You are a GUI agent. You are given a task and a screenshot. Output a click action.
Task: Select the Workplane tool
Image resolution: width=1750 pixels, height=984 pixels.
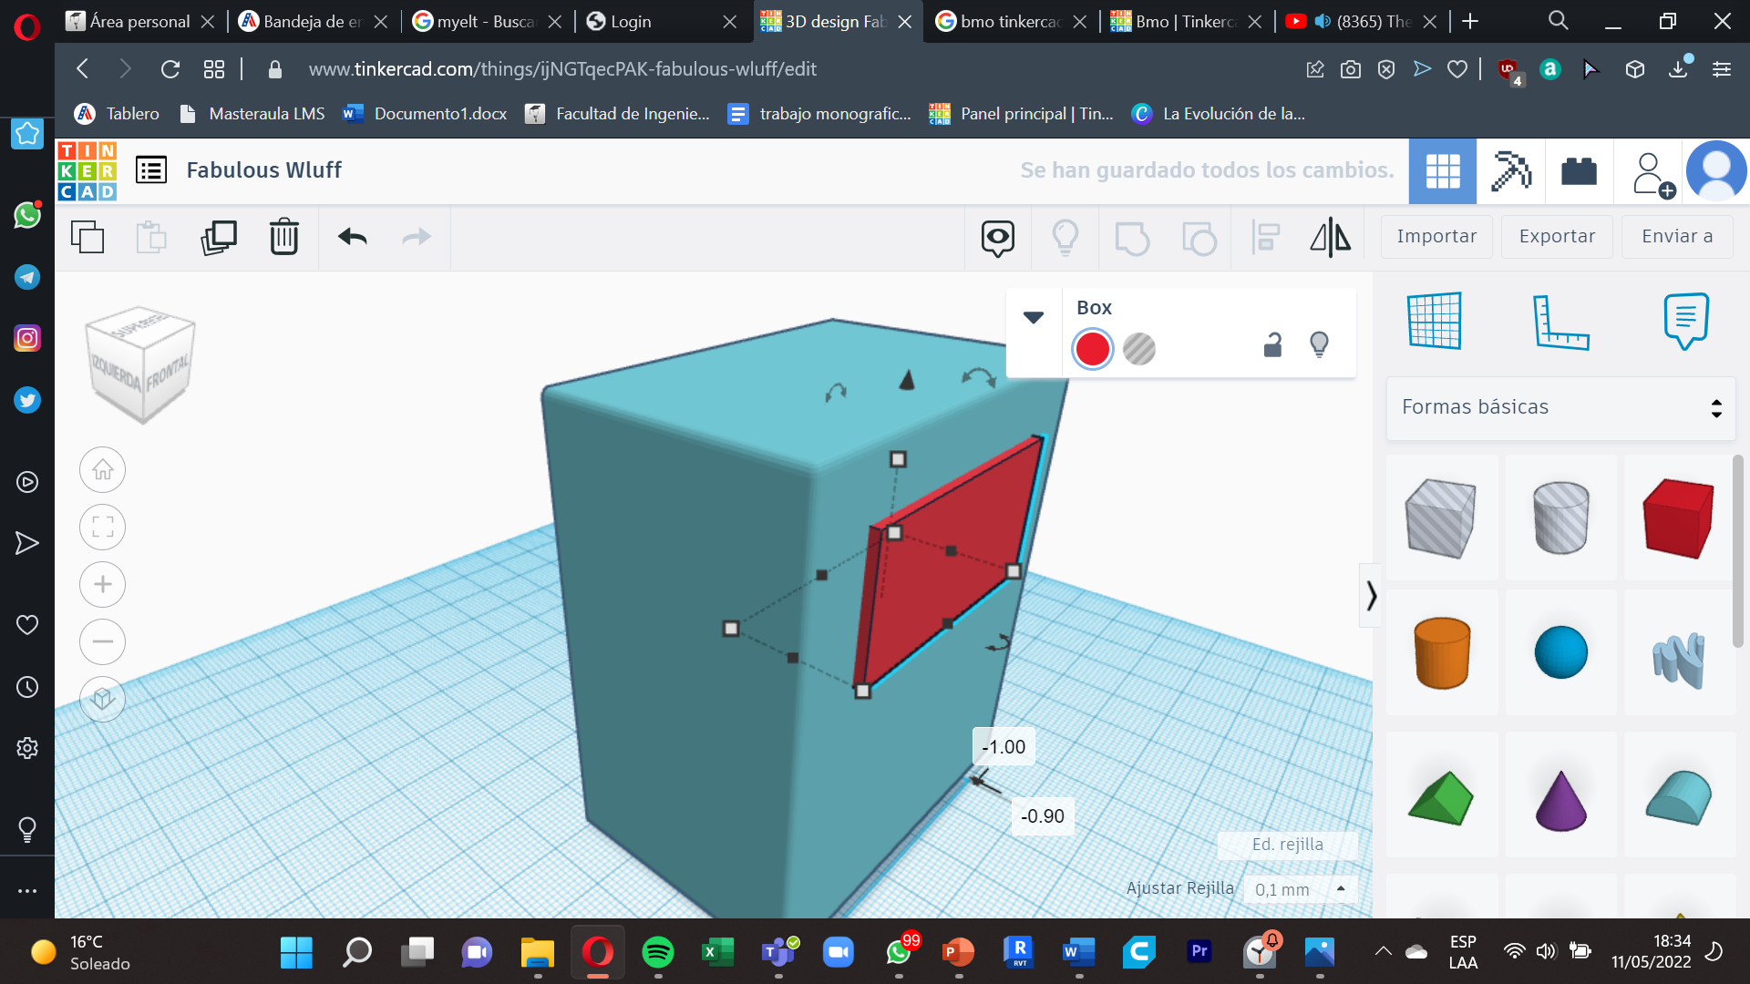pos(1435,321)
